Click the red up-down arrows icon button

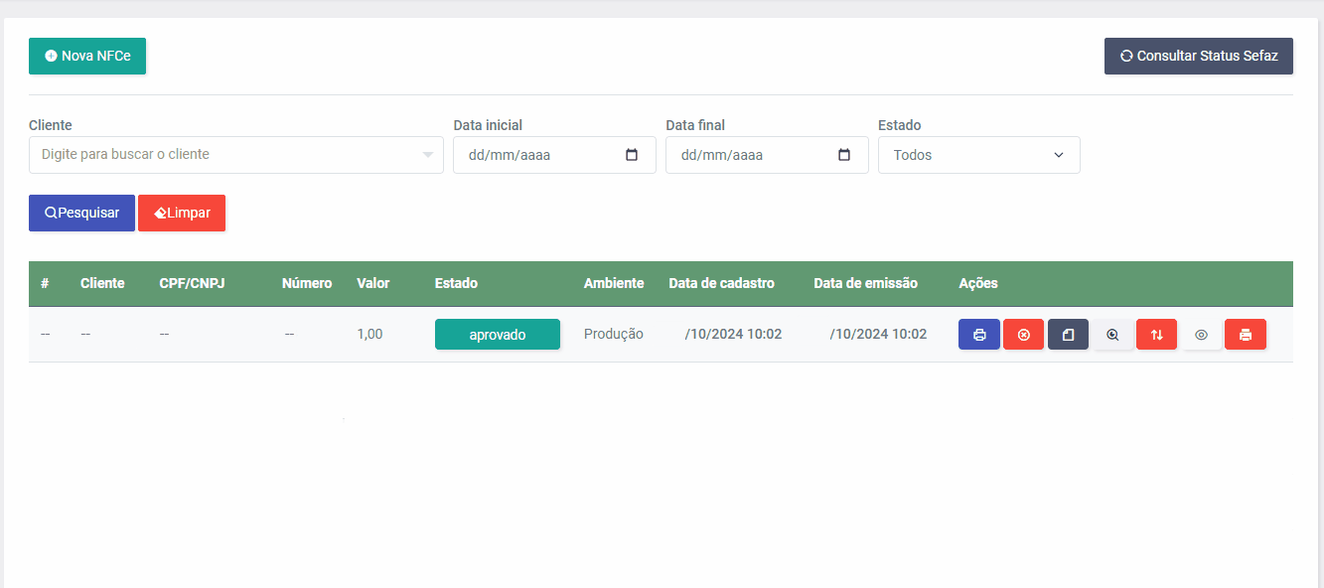click(x=1156, y=335)
